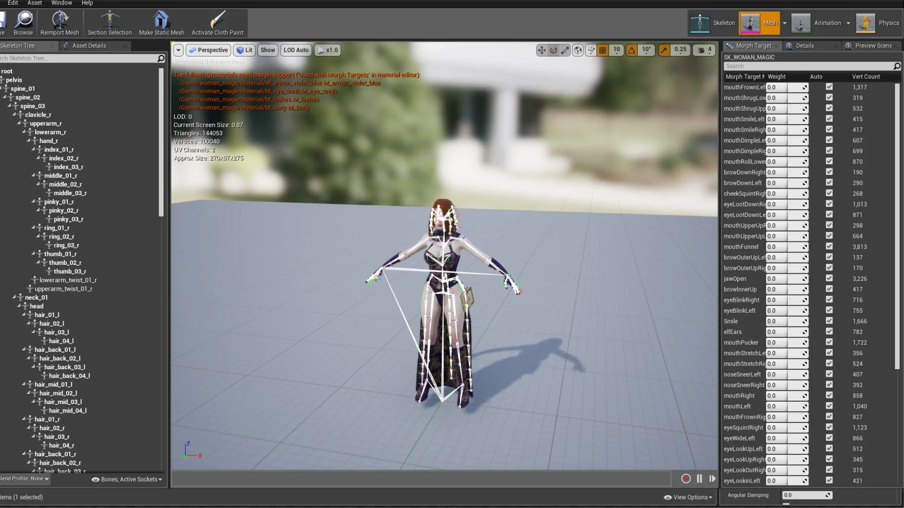Open the Show viewport menu
The height and width of the screenshot is (508, 904).
click(x=267, y=50)
